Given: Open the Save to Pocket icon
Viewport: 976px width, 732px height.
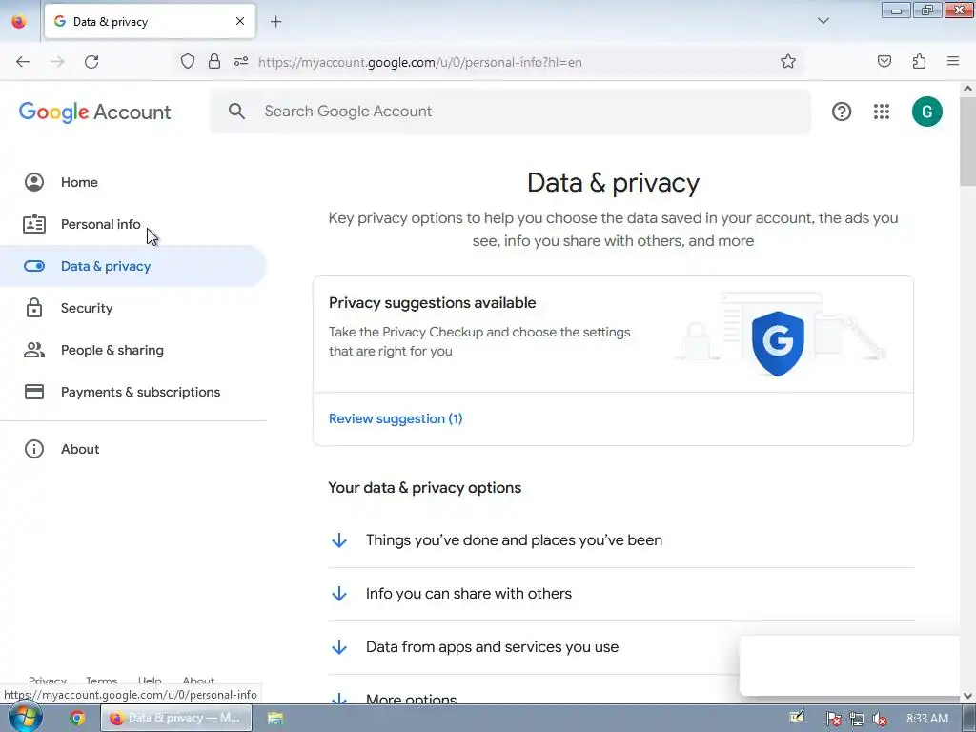Looking at the screenshot, I should point(884,62).
